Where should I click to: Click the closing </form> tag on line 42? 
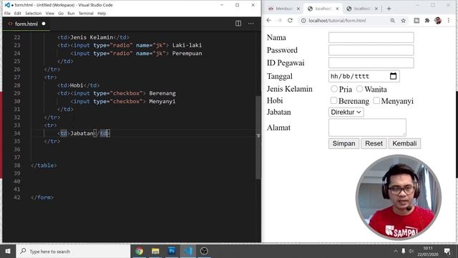(x=42, y=198)
